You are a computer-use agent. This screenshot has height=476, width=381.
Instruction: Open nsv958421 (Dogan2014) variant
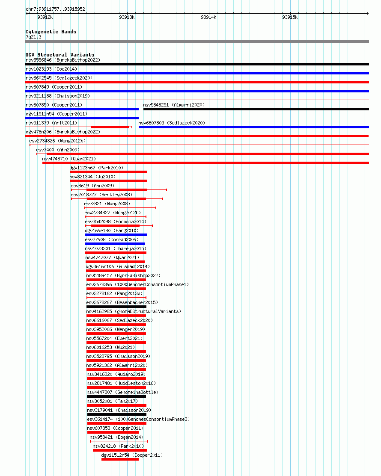(119, 441)
